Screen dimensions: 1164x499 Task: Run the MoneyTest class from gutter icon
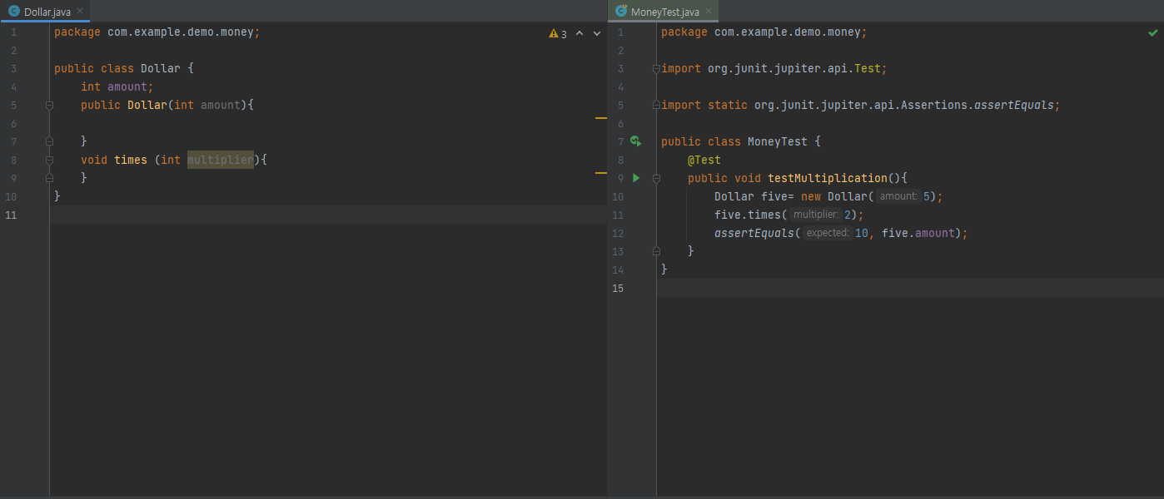pyautogui.click(x=635, y=141)
